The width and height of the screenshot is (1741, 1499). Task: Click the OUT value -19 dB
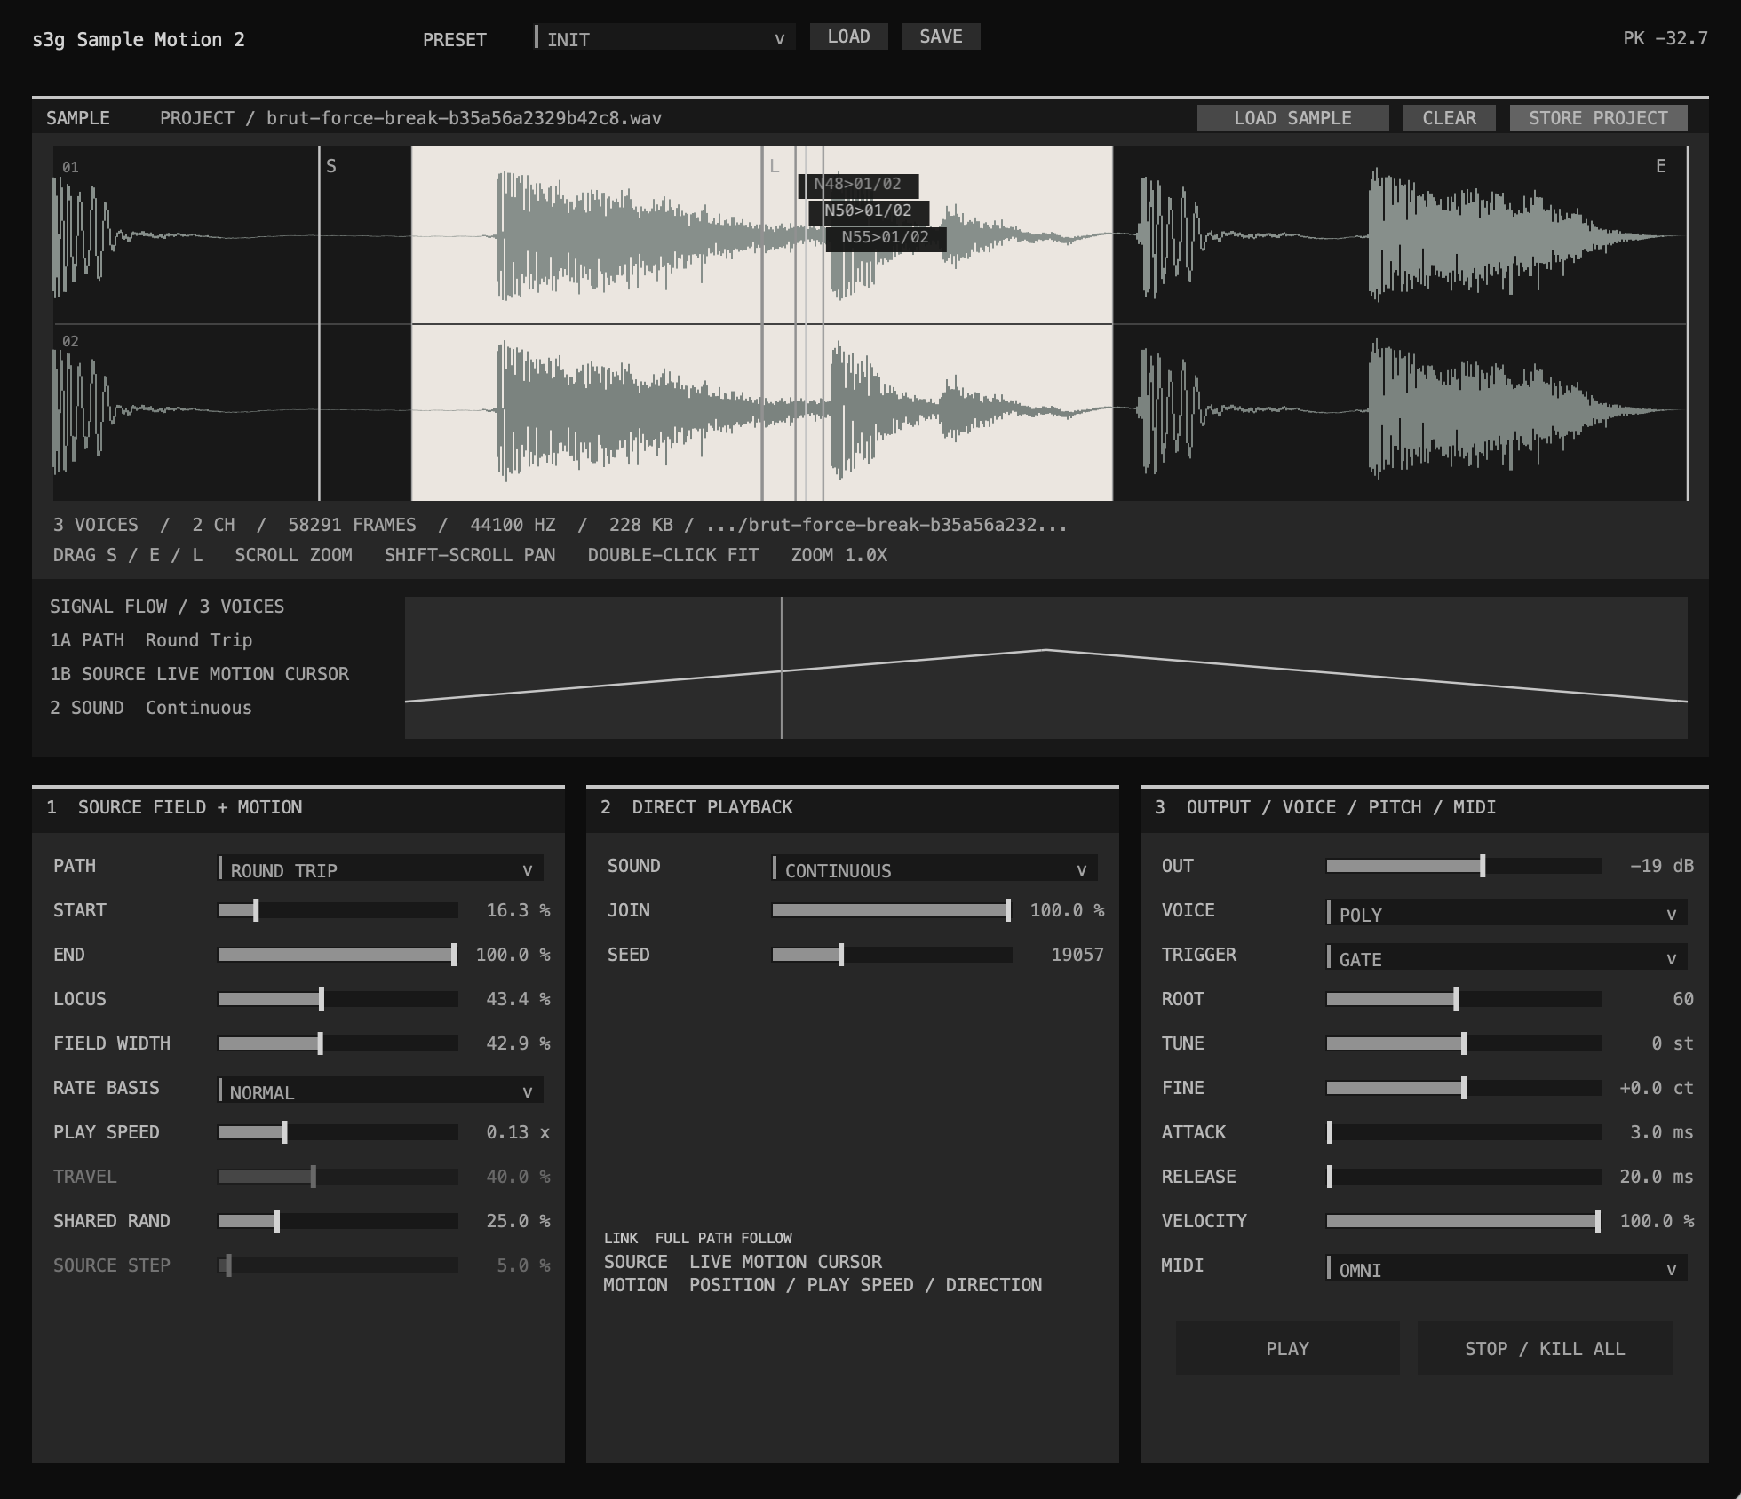(x=1662, y=866)
